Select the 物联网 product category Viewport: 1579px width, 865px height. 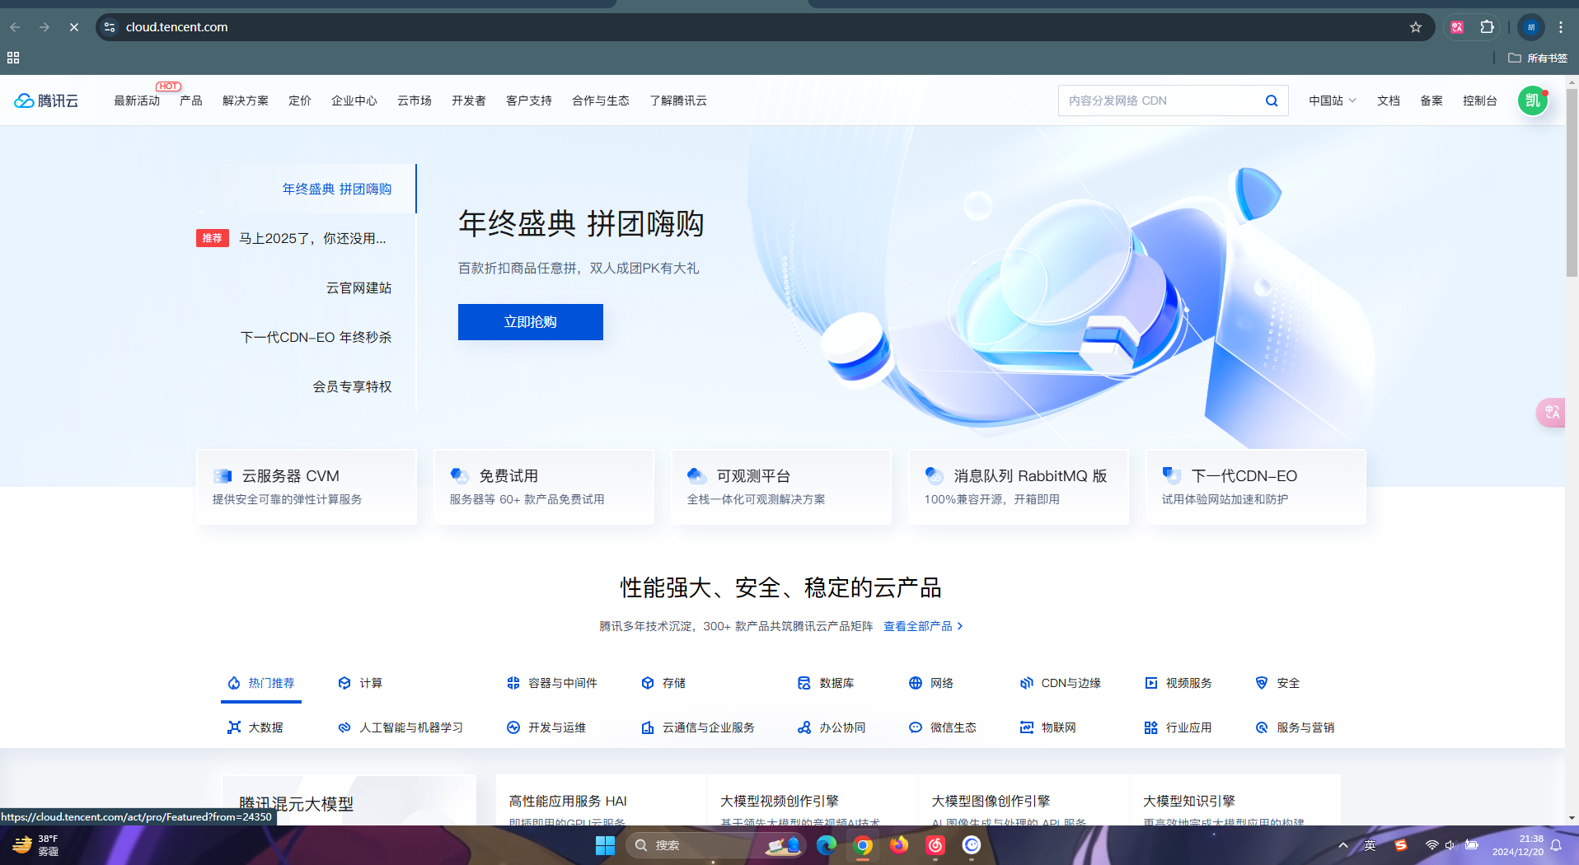[1048, 727]
